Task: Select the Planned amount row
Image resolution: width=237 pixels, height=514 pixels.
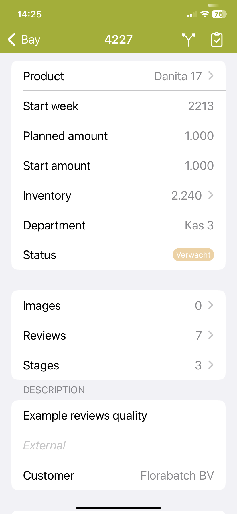Action: click(x=118, y=136)
